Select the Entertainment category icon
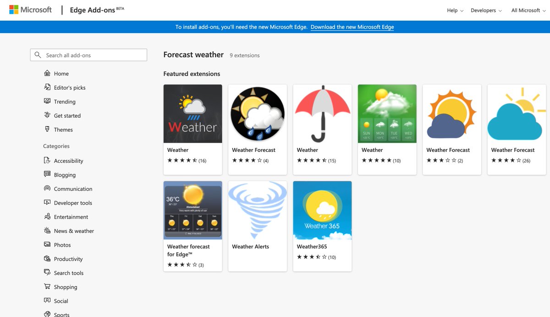 [47, 216]
